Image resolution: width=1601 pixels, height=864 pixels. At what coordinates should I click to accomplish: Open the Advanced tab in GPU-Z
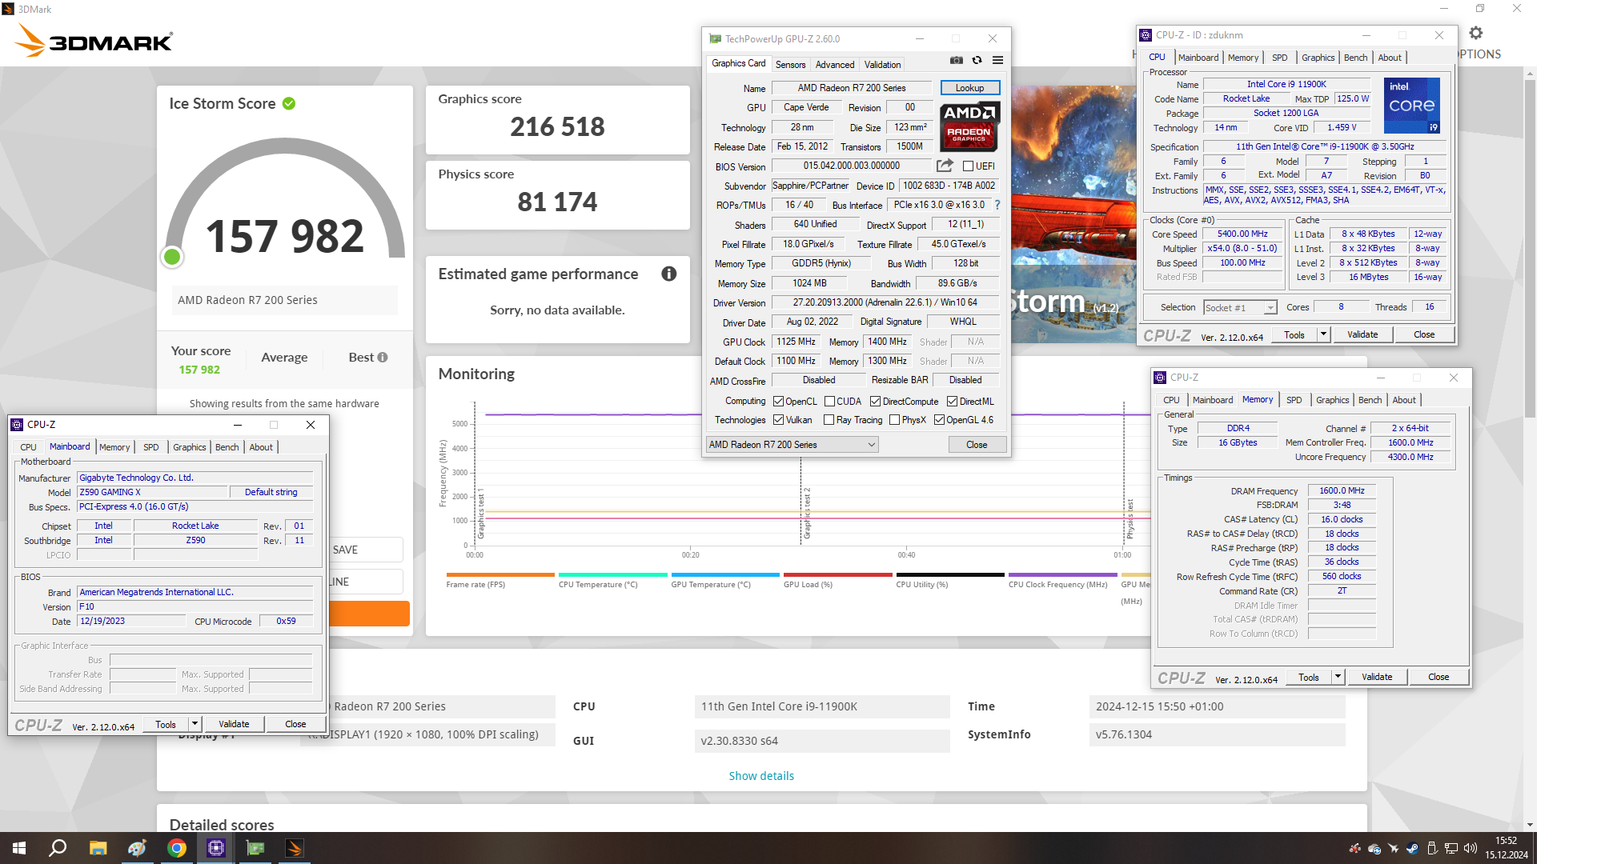tap(835, 65)
